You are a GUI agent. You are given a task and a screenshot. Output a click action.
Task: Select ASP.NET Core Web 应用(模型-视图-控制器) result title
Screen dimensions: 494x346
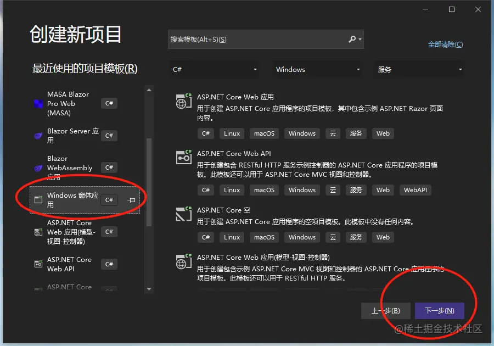point(263,258)
